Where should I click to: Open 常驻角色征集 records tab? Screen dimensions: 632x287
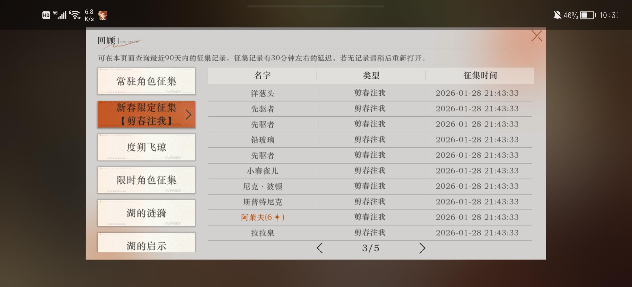[x=146, y=81]
